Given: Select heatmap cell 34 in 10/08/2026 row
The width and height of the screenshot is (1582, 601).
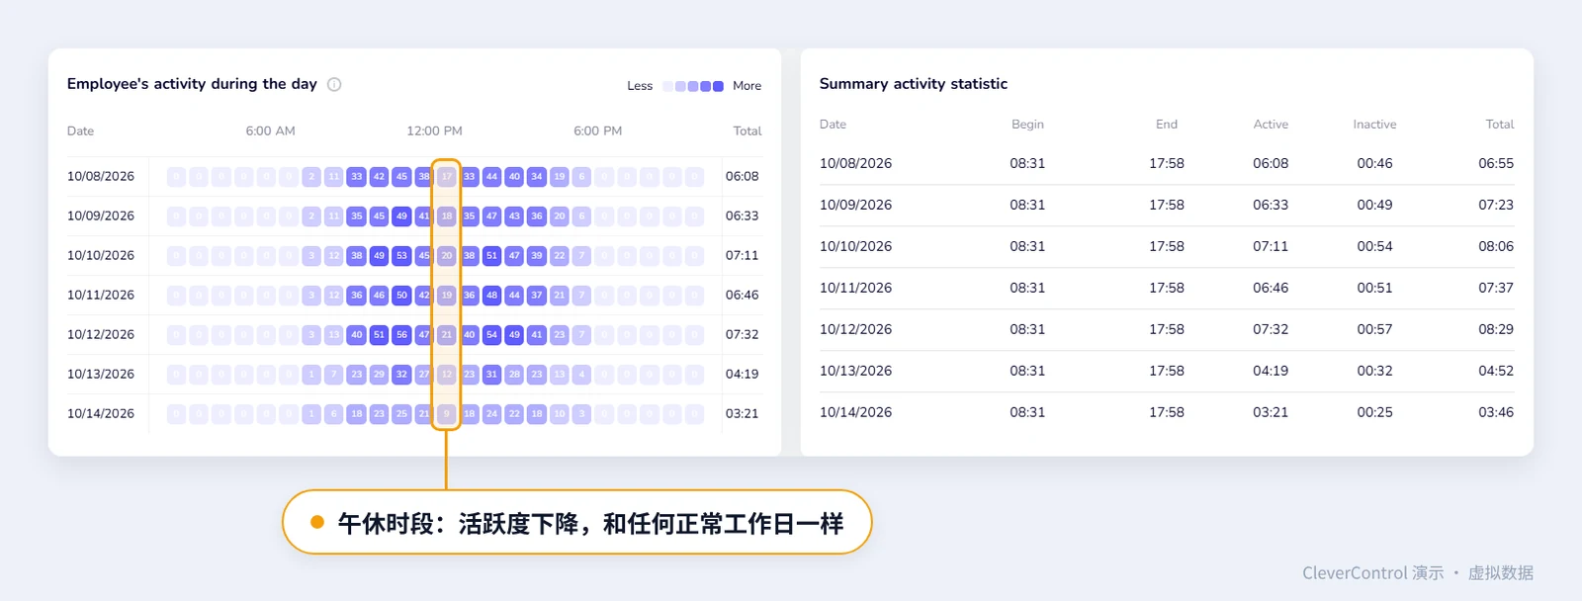Looking at the screenshot, I should [537, 177].
